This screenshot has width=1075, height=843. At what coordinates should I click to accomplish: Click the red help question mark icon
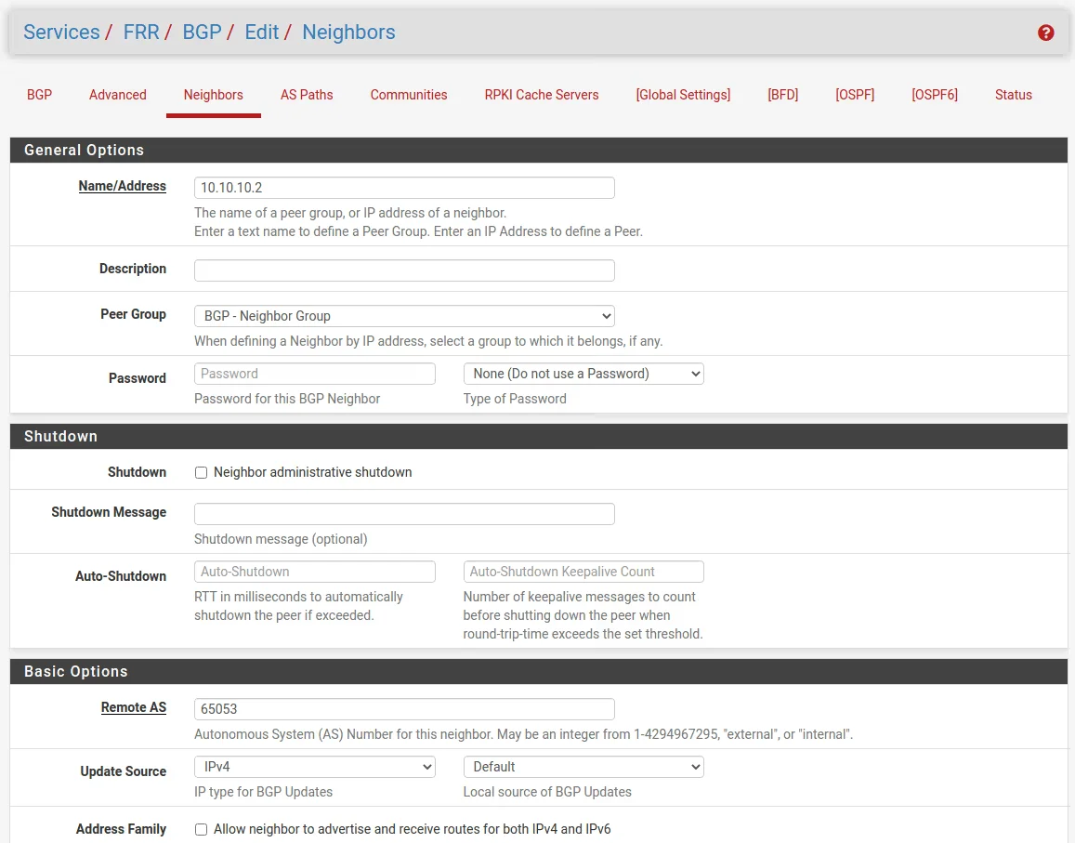[x=1045, y=33]
